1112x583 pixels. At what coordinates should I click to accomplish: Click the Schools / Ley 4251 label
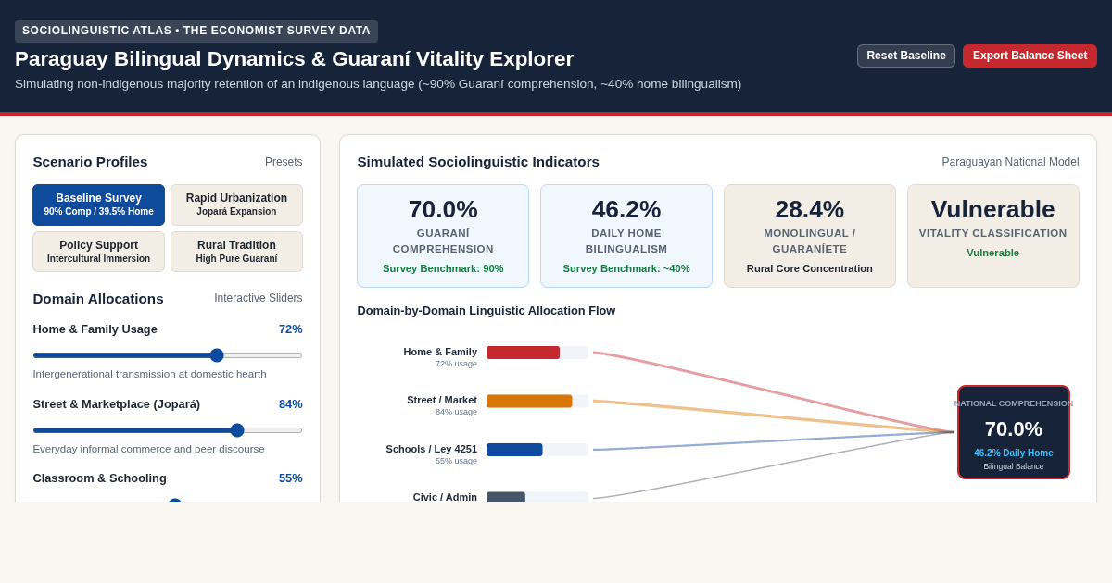[x=432, y=449]
